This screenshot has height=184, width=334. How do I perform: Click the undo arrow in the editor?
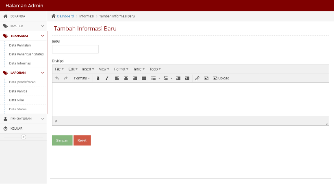57,78
